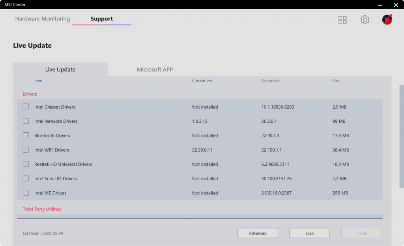This screenshot has width=404, height=246.
Task: Tick the BlueTooth Drivers checkbox
Action: (26, 135)
